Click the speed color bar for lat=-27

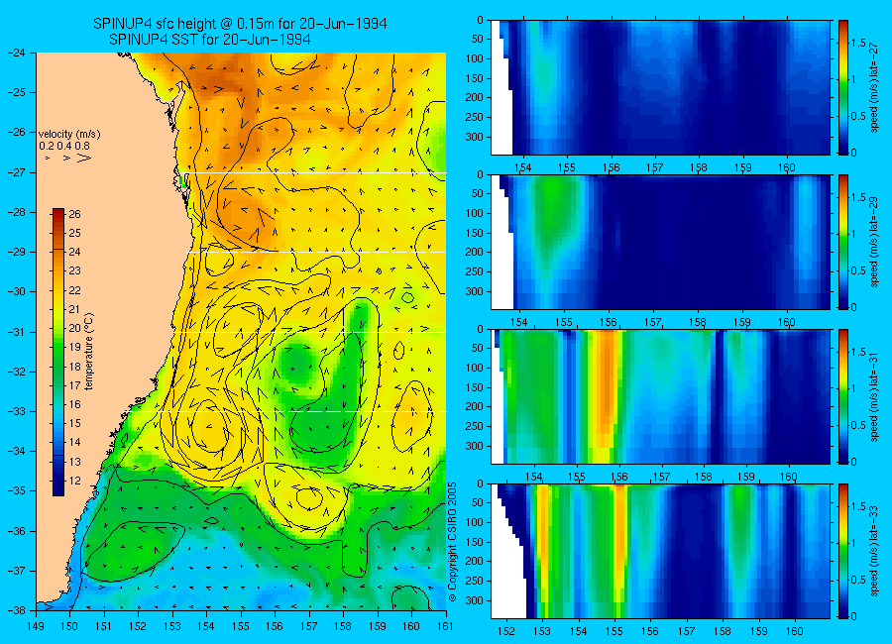(843, 87)
